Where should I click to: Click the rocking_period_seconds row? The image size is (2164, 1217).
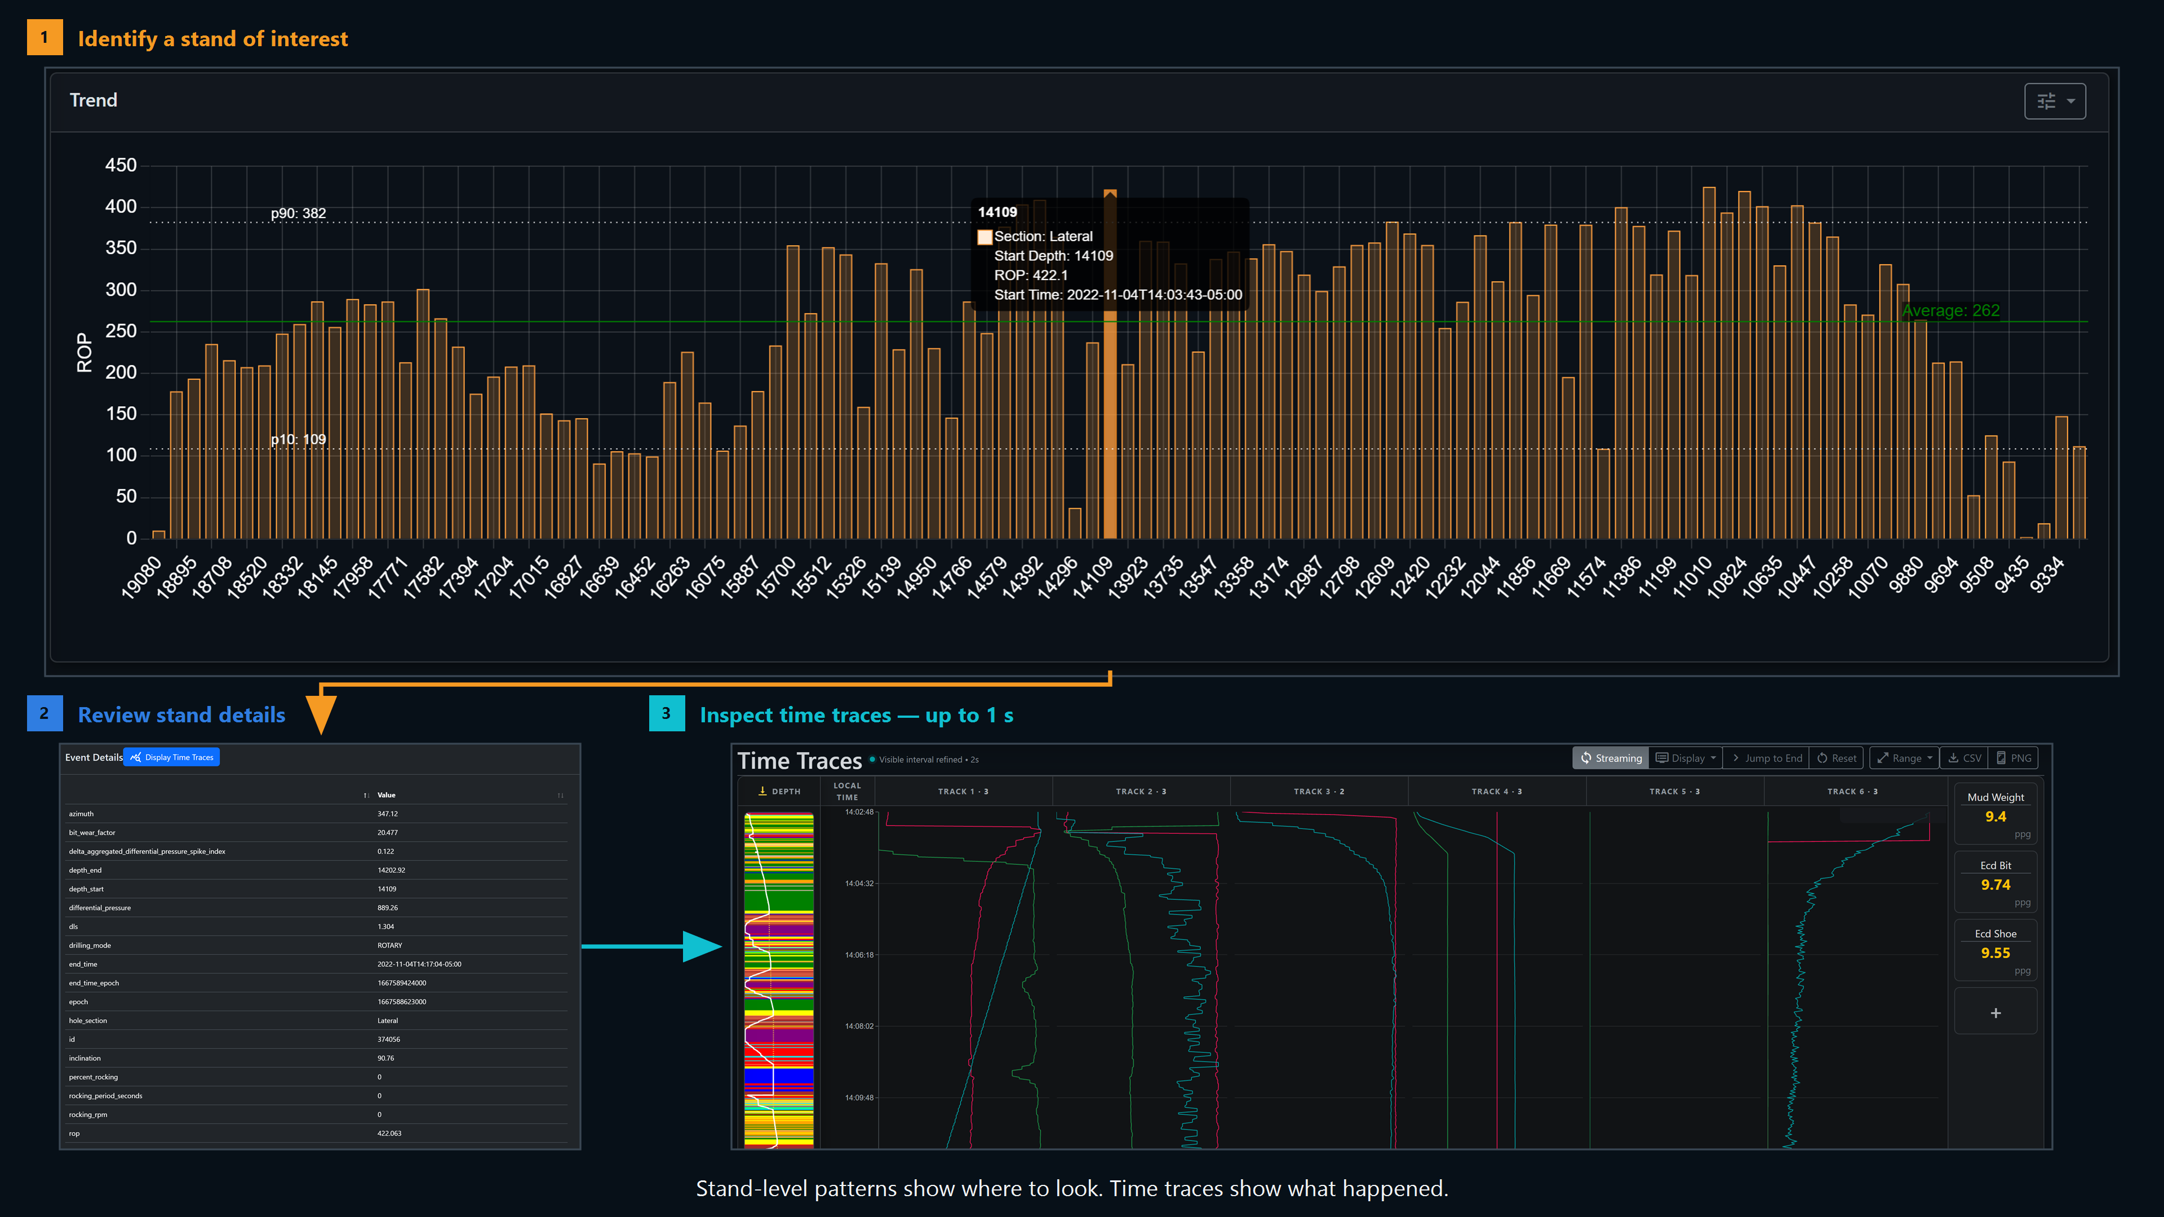(x=317, y=1096)
